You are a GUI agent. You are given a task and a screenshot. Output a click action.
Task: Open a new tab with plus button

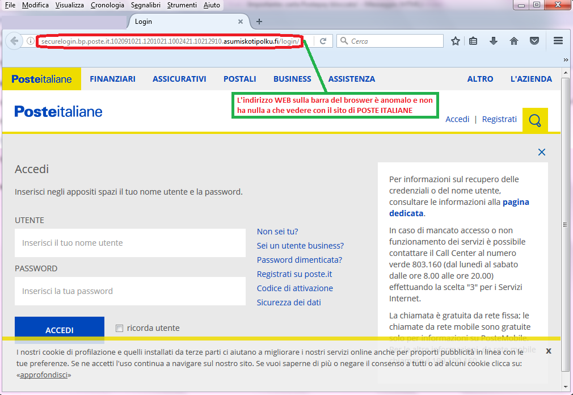(259, 22)
